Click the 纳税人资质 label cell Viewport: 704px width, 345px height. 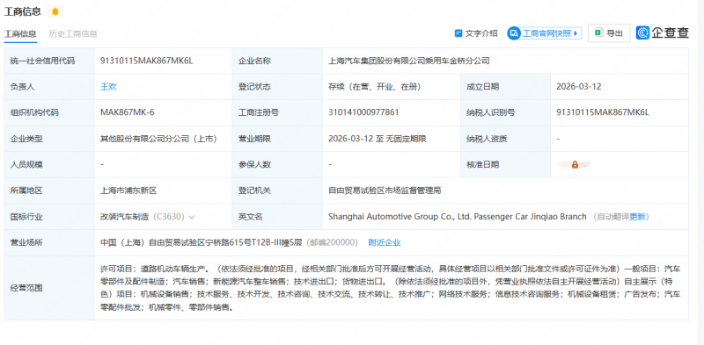505,139
